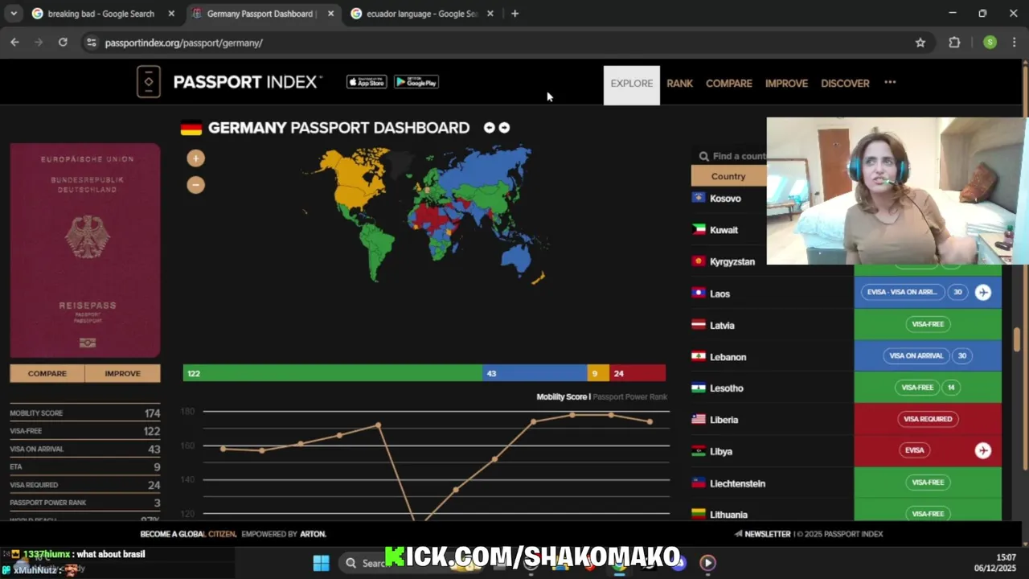The width and height of the screenshot is (1029, 579).
Task: Select Kuwait in the country list
Action: (724, 230)
